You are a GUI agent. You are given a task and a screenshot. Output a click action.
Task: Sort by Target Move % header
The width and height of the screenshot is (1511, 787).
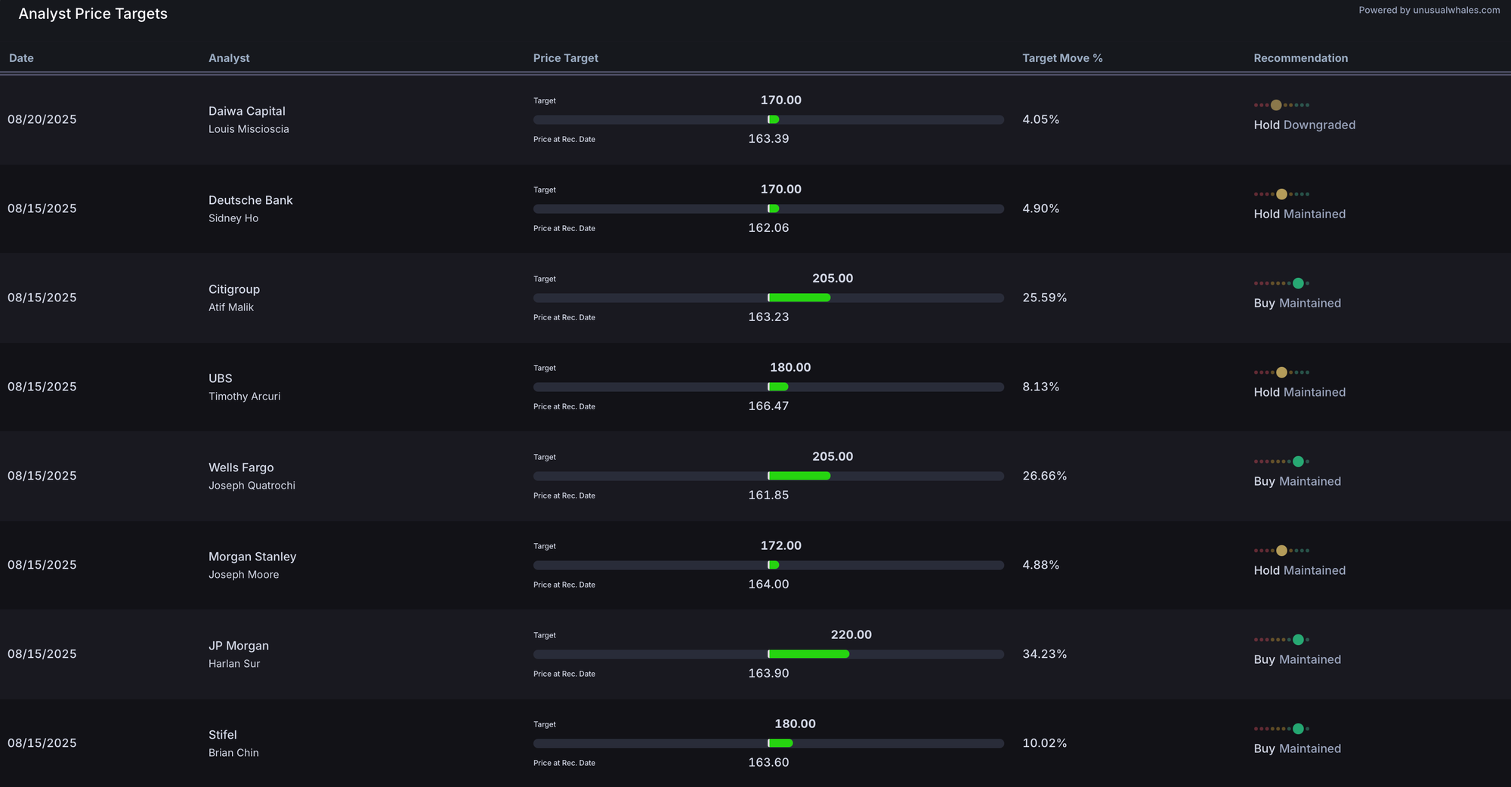pos(1062,58)
